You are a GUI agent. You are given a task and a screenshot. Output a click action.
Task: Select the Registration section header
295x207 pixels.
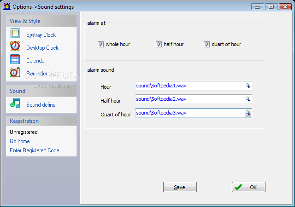pos(41,121)
